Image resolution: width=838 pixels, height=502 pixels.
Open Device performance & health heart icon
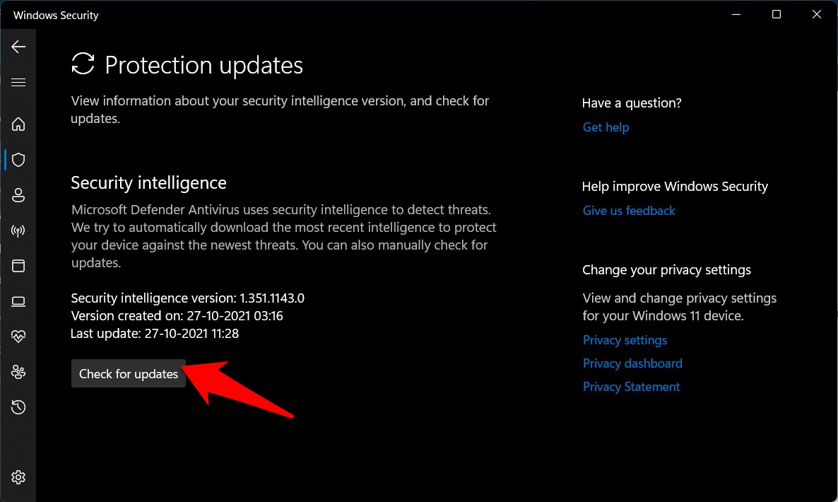click(x=18, y=337)
